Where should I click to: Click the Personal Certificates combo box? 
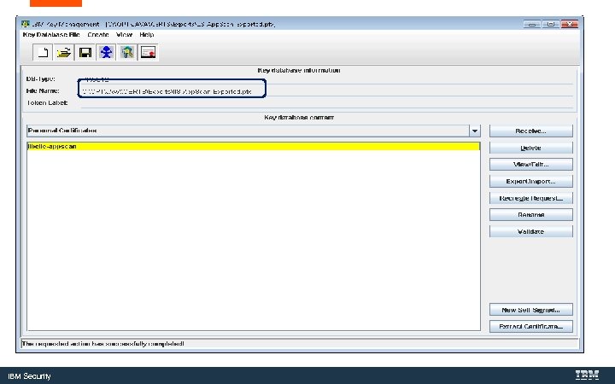(x=254, y=131)
